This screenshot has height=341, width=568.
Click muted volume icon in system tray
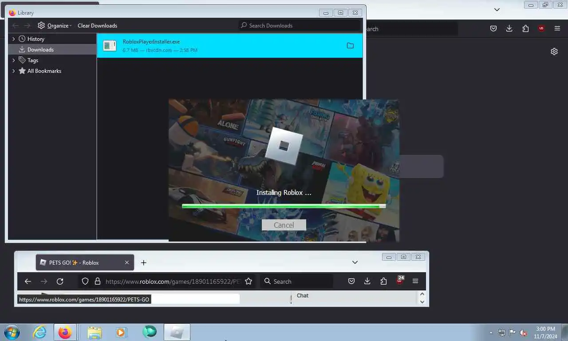click(523, 333)
